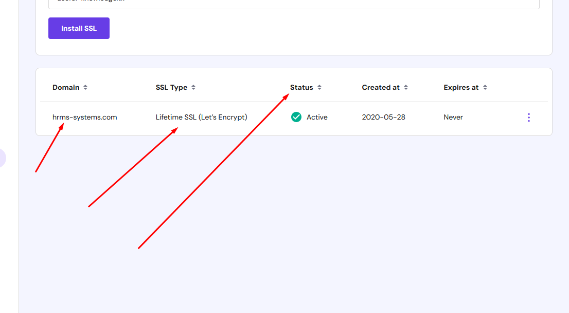Sort by Status column arrows

coord(319,87)
